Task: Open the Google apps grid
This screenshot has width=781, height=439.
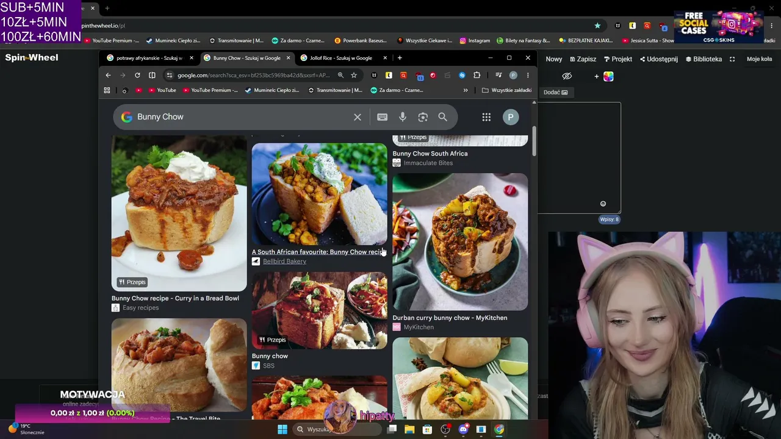Action: point(486,117)
